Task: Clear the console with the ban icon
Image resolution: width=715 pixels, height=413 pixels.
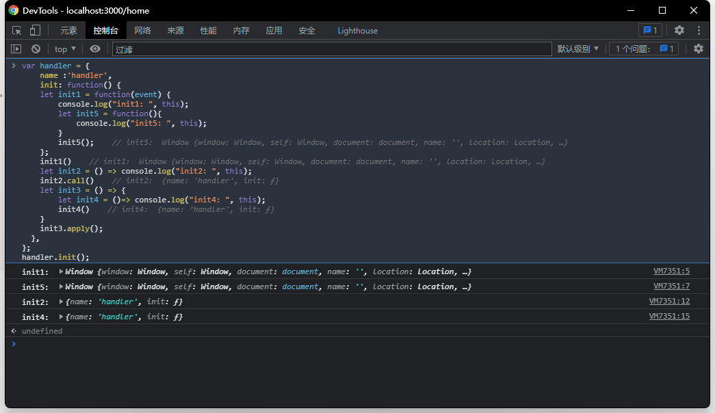Action: pos(36,49)
